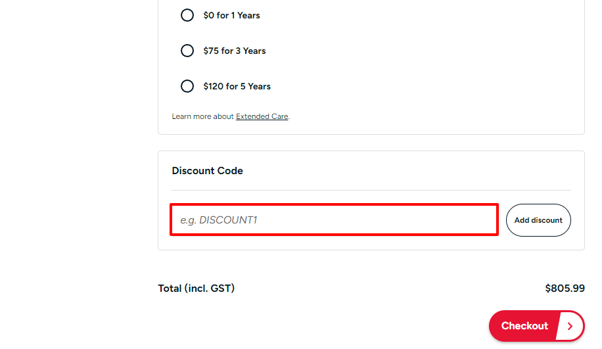The height and width of the screenshot is (349, 602).
Task: Pick the $120 for 5 Years radio button
Action: pyautogui.click(x=187, y=86)
